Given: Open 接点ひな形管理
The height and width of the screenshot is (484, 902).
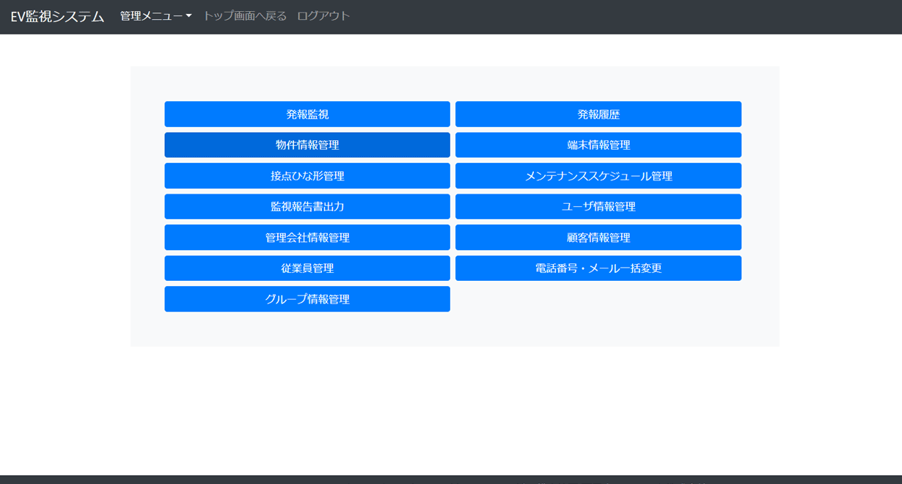Looking at the screenshot, I should coord(307,176).
